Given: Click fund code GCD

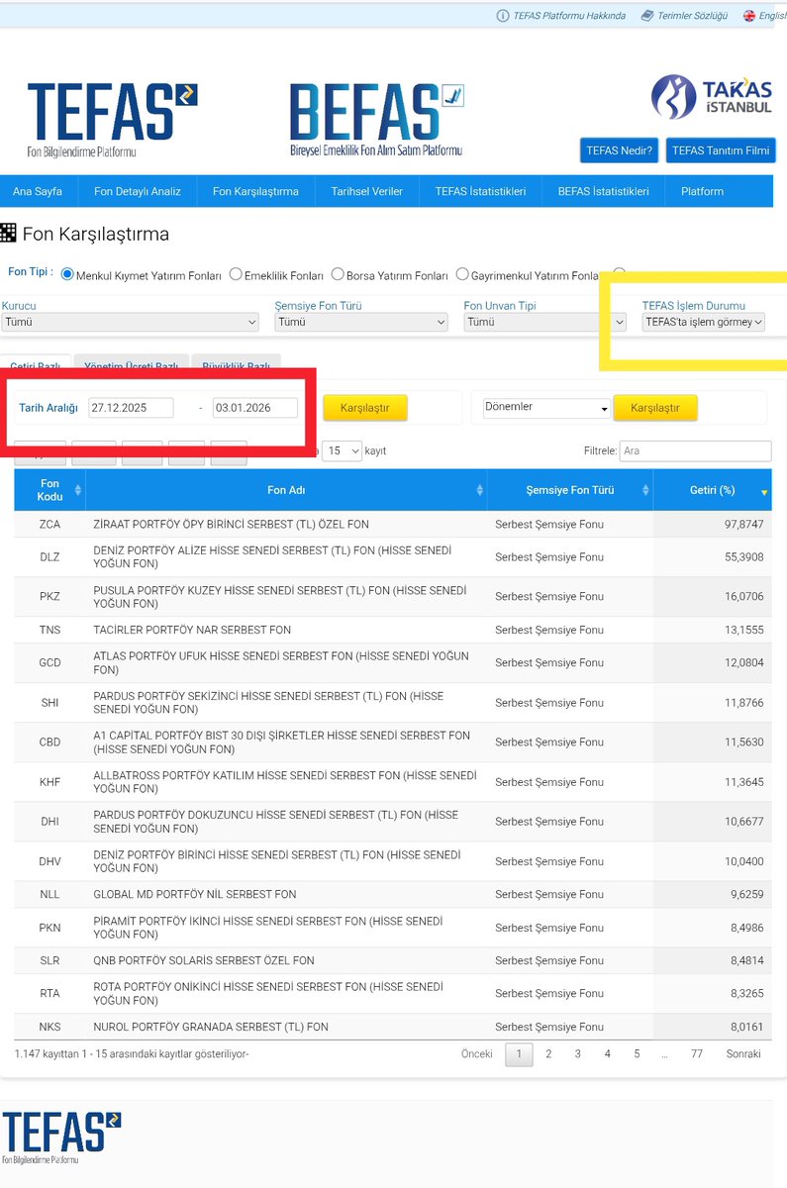Looking at the screenshot, I should click(x=49, y=663).
